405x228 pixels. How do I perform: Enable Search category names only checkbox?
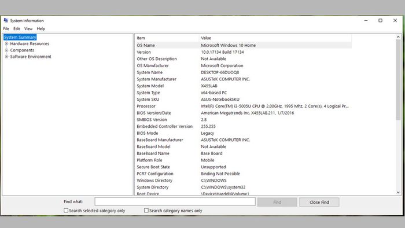[x=146, y=211]
